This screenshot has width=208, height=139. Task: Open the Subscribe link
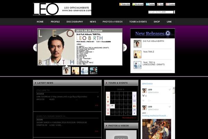pyautogui.click(x=124, y=5)
